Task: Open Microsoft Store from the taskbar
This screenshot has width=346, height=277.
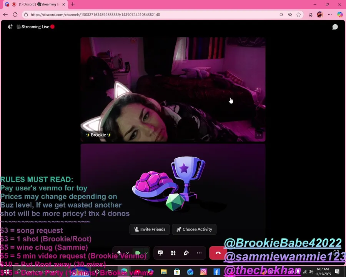Action: point(177,272)
